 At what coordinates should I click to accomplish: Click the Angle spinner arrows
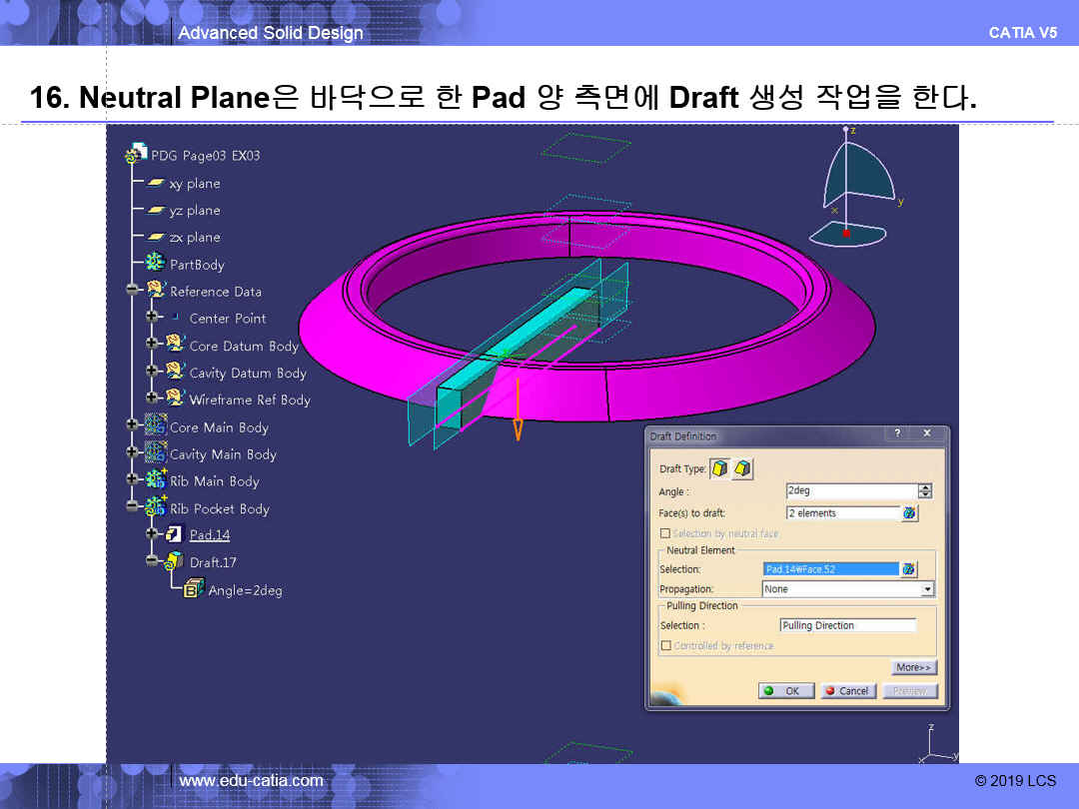[924, 490]
